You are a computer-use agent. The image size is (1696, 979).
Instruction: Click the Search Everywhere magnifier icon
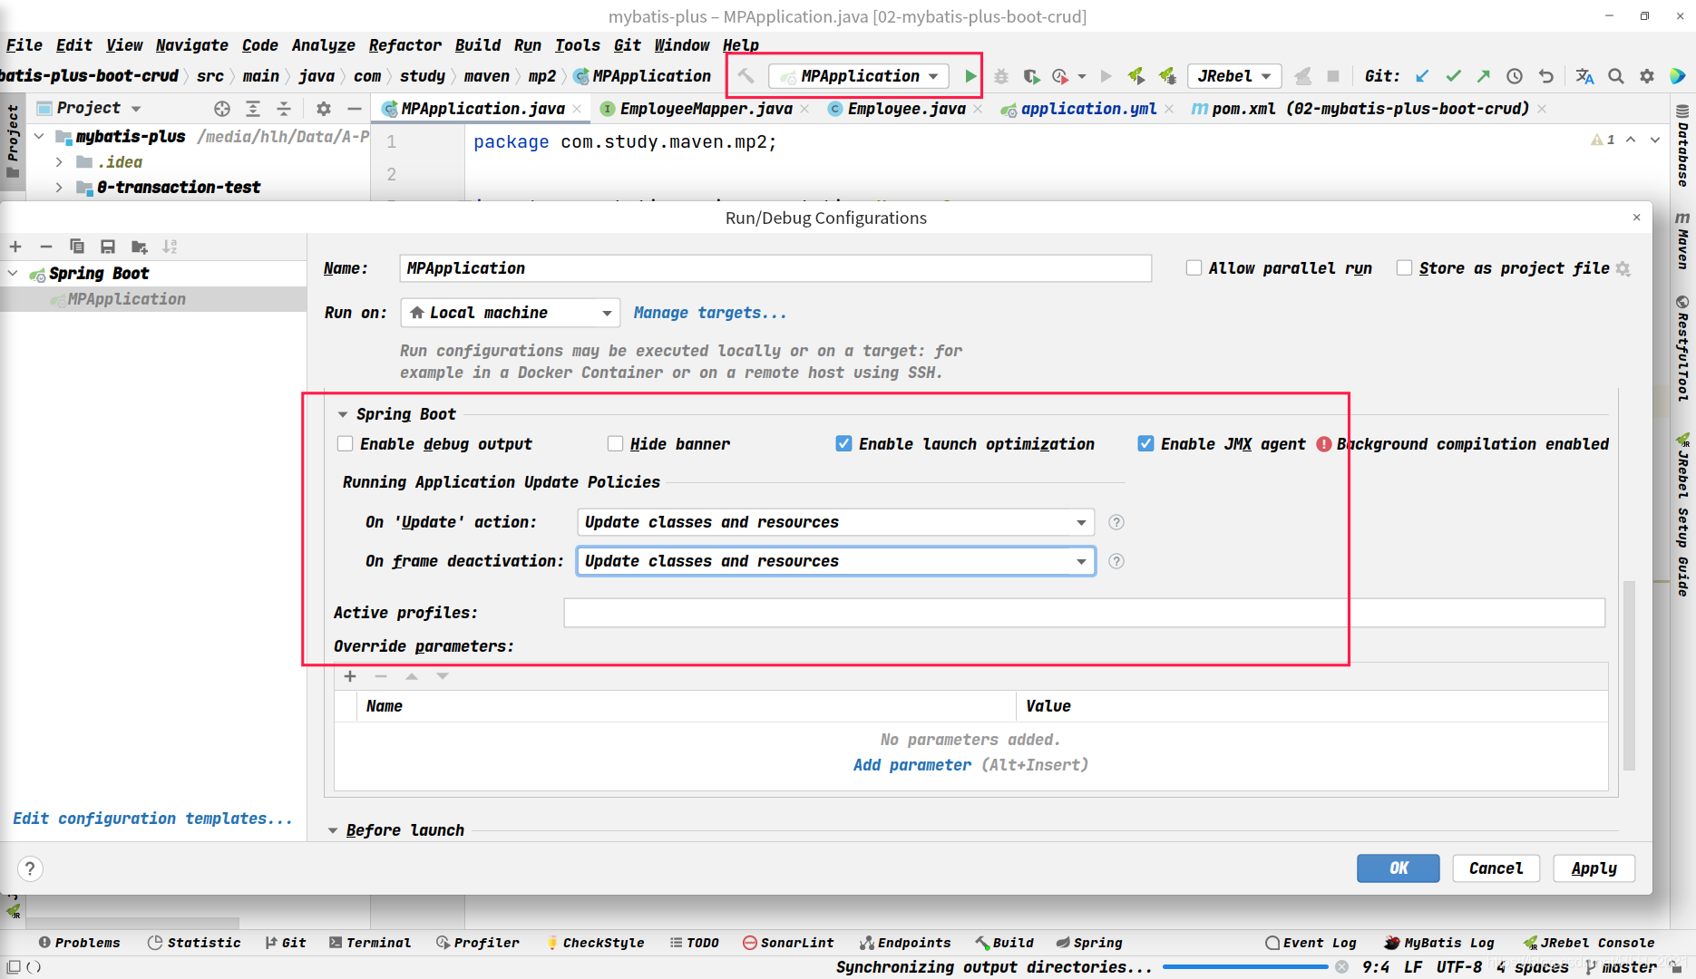coord(1616,76)
